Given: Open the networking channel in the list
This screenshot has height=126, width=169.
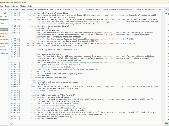Looking at the screenshot, I should [x=4, y=40].
